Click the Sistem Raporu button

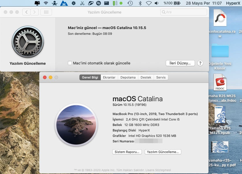[x=127, y=152]
